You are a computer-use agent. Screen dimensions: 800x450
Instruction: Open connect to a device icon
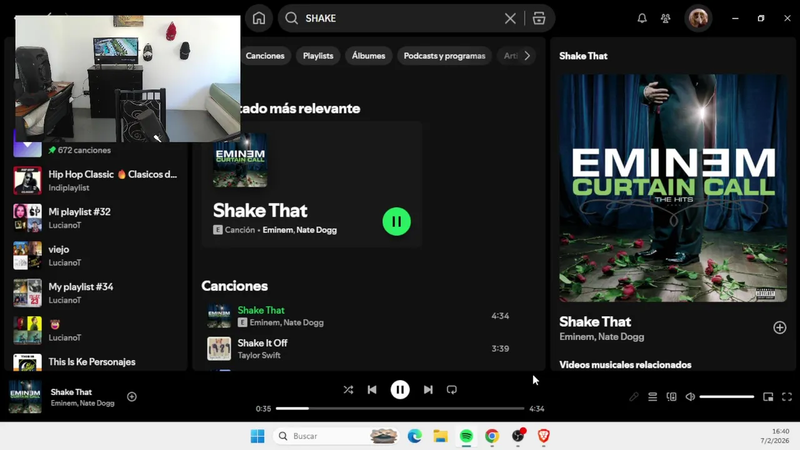671,397
